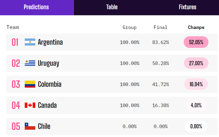Click the Canada flag icon

tap(30, 105)
